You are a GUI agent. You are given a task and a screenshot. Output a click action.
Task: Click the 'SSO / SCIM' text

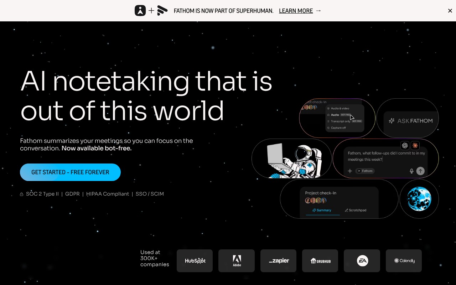(x=150, y=194)
